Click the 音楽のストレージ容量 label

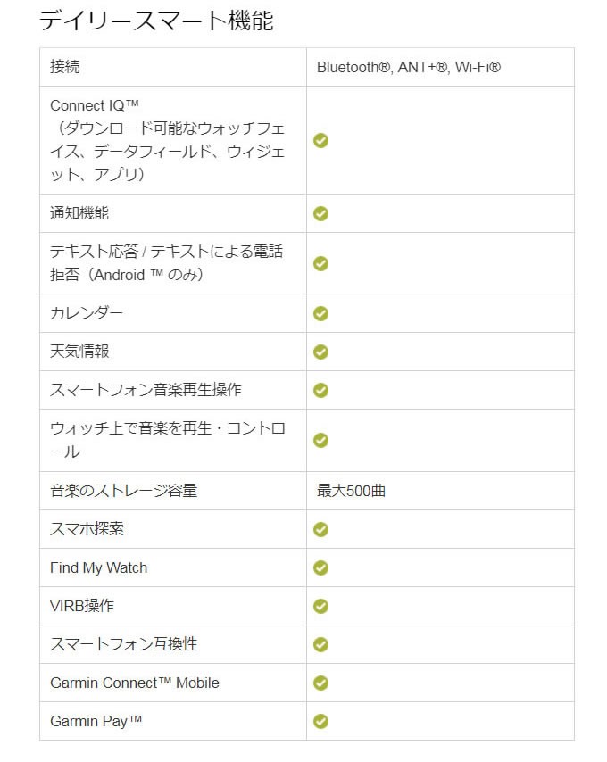124,491
